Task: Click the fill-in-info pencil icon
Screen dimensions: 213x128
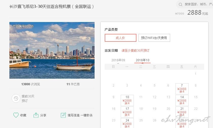Action: pyautogui.click(x=63, y=115)
